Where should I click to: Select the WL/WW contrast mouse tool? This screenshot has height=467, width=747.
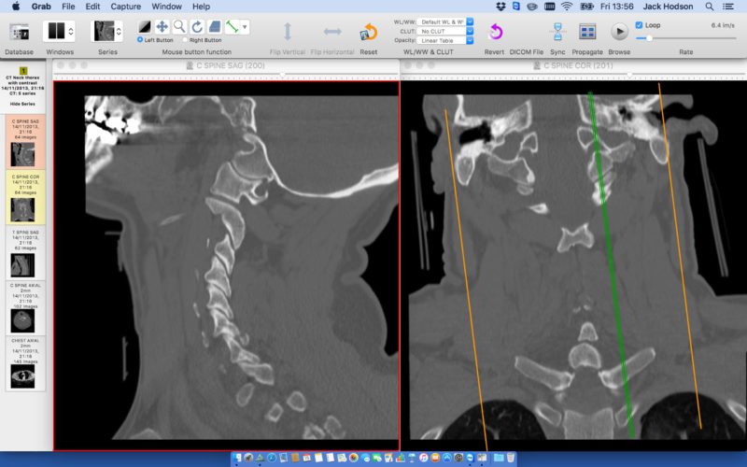pyautogui.click(x=145, y=27)
